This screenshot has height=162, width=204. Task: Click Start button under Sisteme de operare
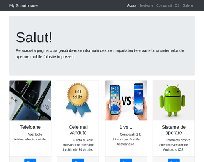[174, 160]
